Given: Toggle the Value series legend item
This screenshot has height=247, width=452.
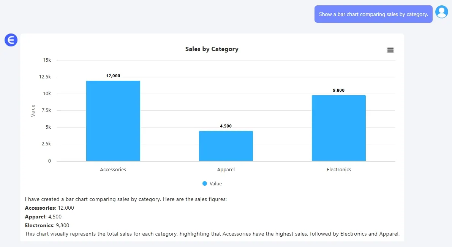Looking at the screenshot, I should (x=215, y=183).
